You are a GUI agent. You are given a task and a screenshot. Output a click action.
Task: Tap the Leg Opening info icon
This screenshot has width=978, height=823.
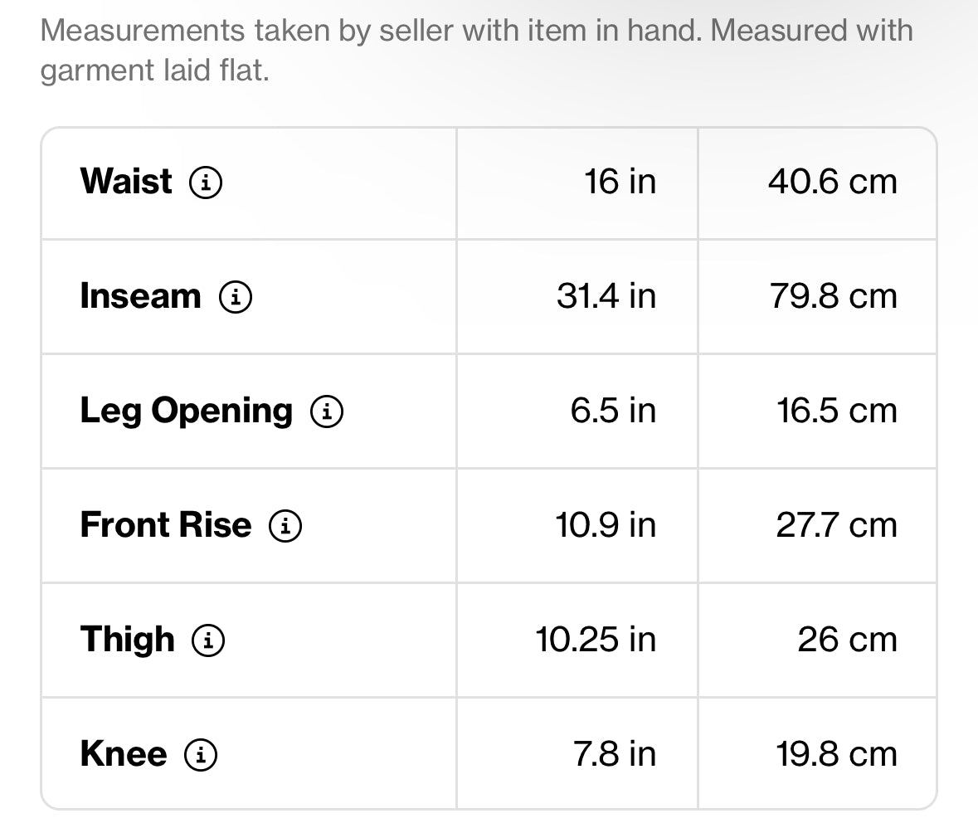(x=327, y=411)
